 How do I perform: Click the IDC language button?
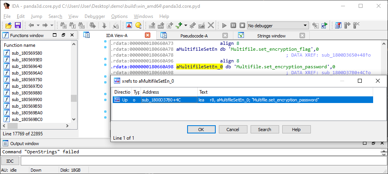click(10, 161)
